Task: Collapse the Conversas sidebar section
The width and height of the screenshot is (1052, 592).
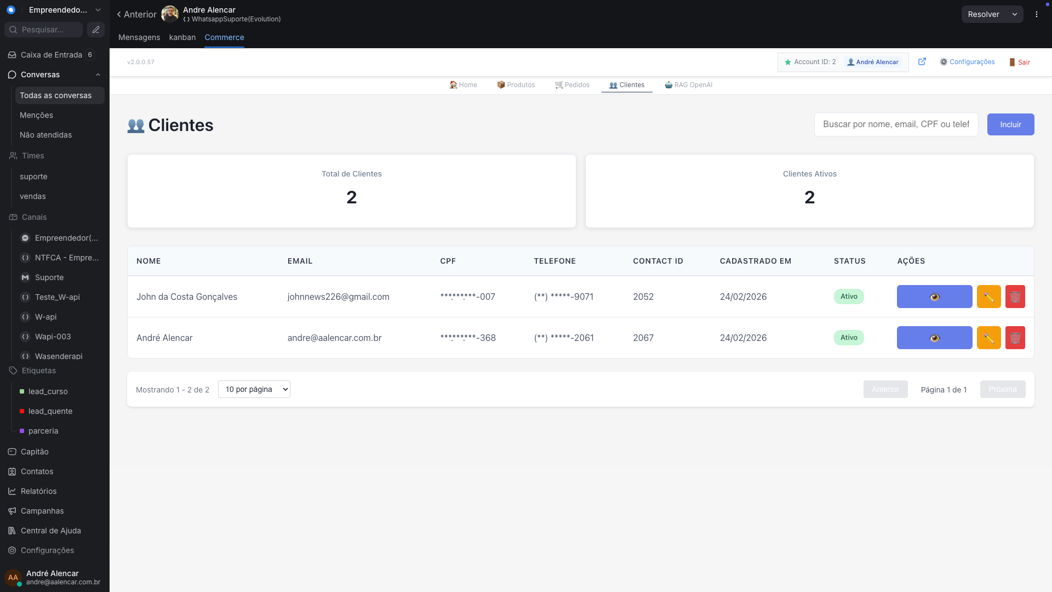Action: 98,75
